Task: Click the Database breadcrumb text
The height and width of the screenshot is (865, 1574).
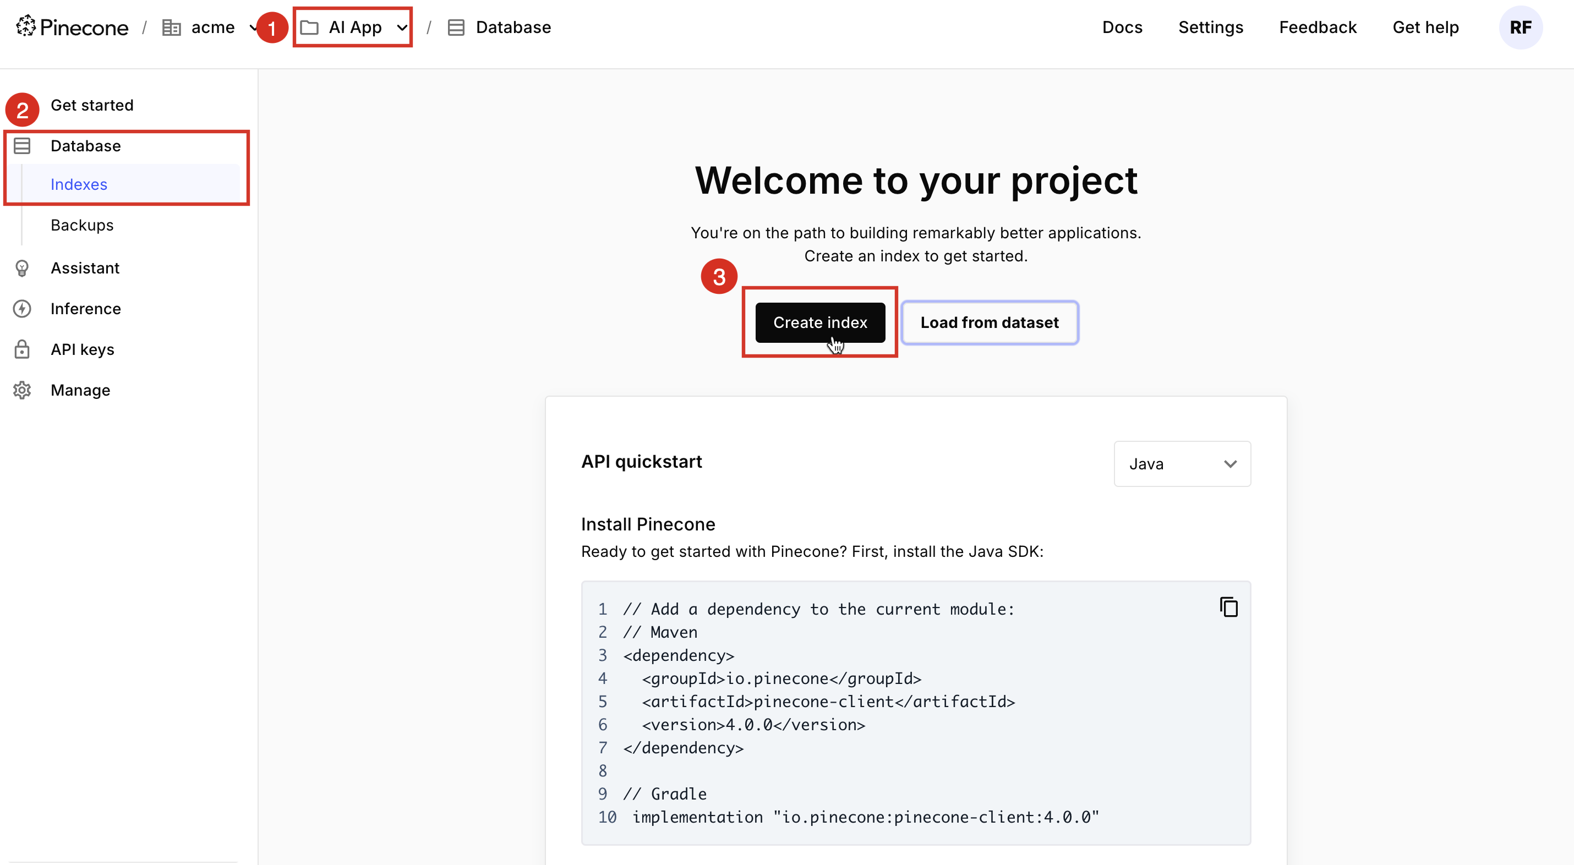Action: pyautogui.click(x=513, y=28)
